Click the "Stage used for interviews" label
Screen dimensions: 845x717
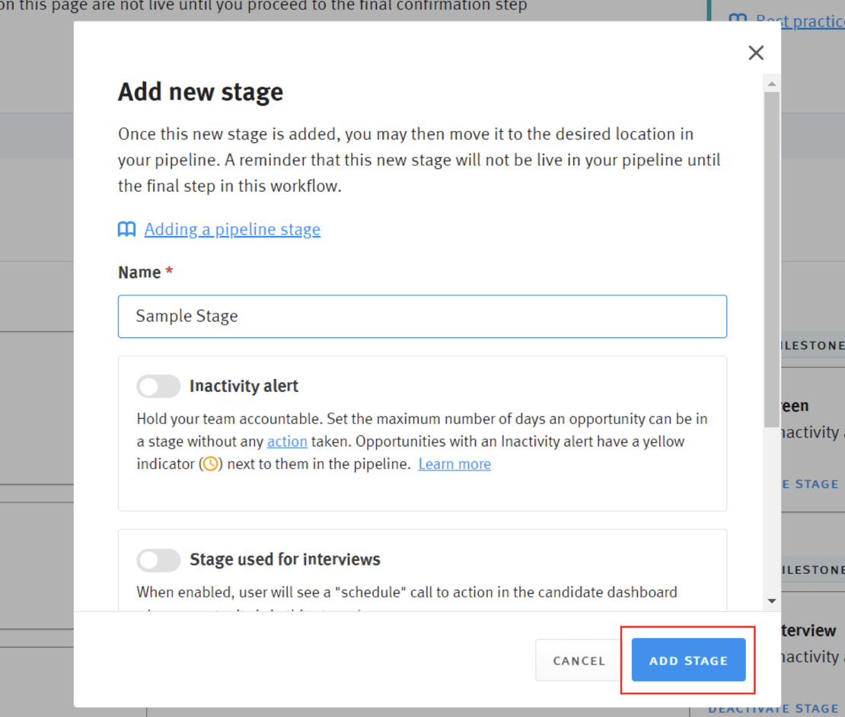click(285, 560)
